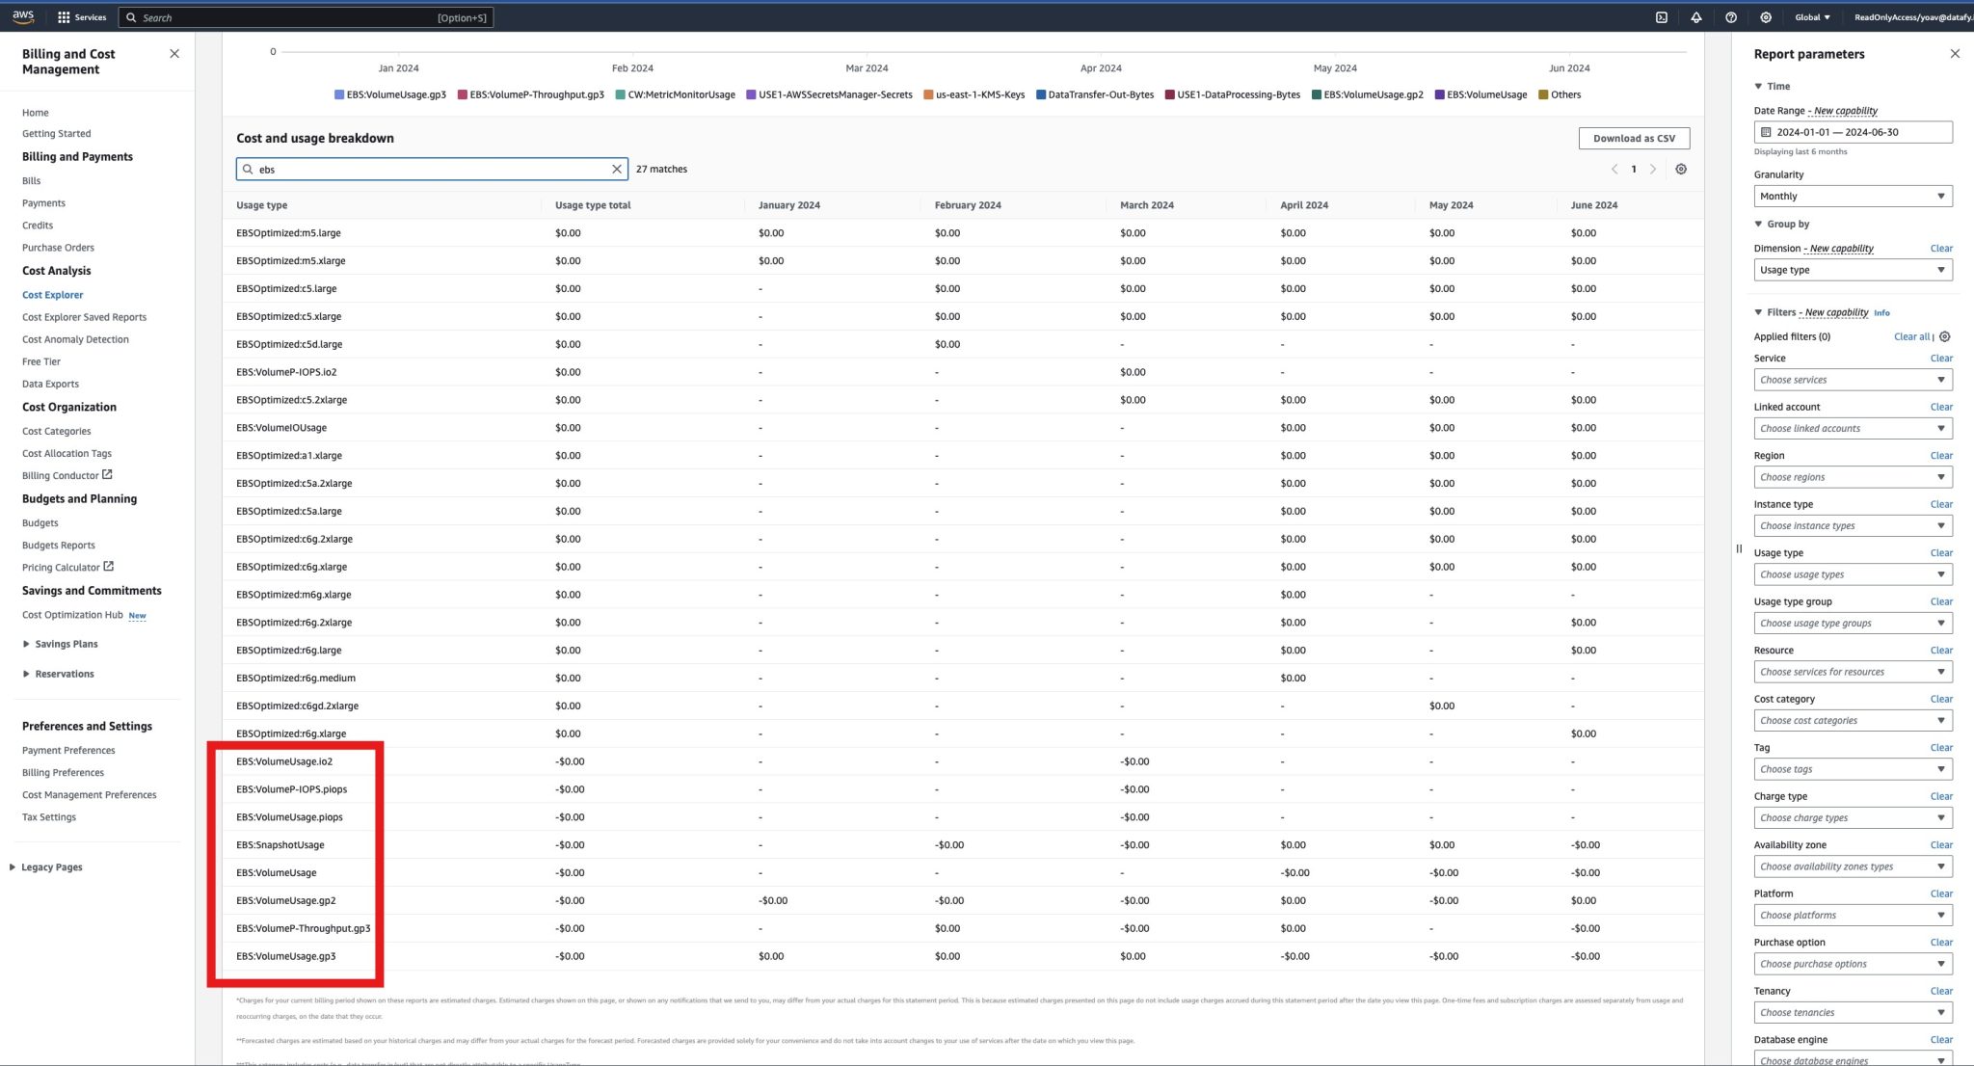
Task: Click the AWS home logo
Action: pyautogui.click(x=23, y=15)
